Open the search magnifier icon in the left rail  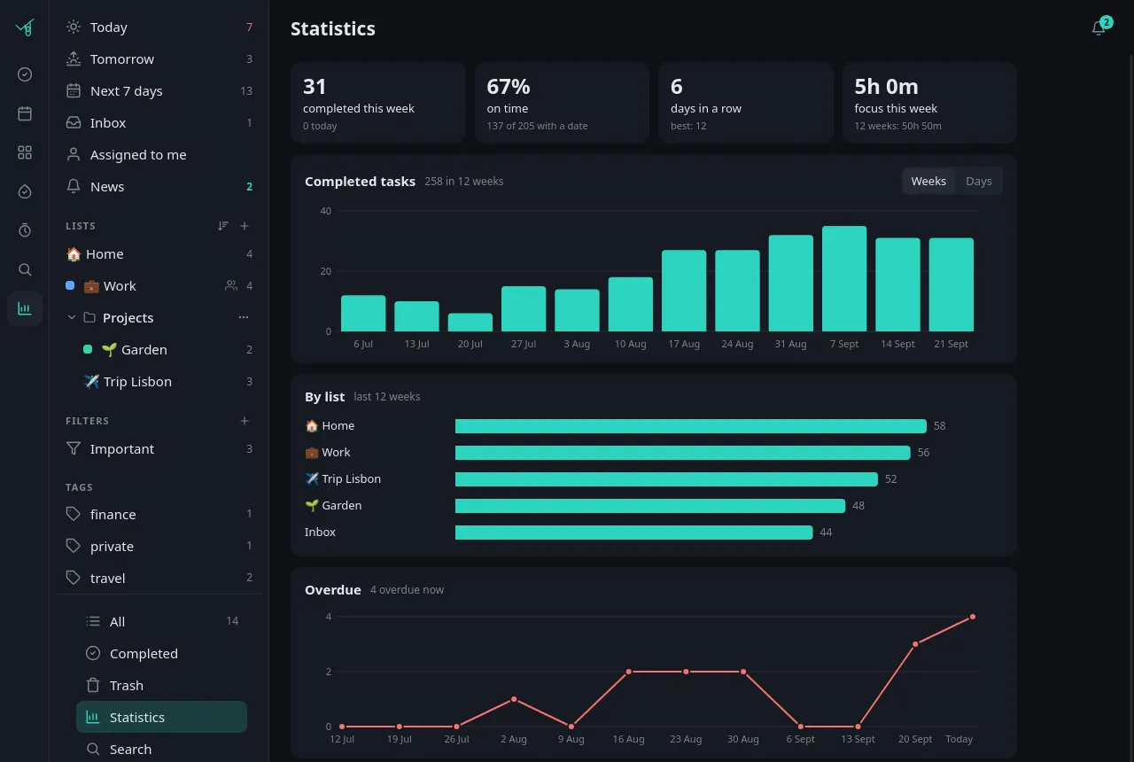point(25,269)
